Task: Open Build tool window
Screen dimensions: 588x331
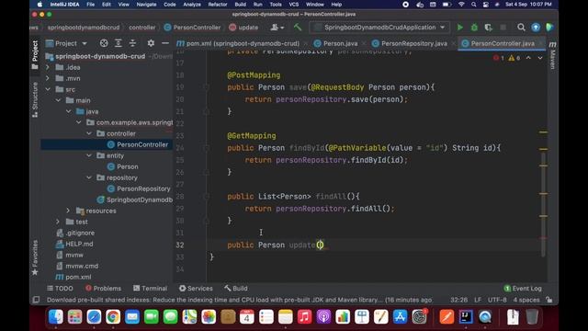Action: (x=236, y=288)
